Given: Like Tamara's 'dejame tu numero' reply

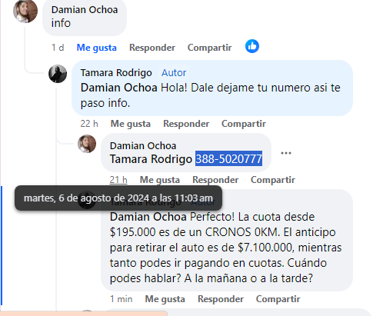Looking at the screenshot, I should coord(131,124).
